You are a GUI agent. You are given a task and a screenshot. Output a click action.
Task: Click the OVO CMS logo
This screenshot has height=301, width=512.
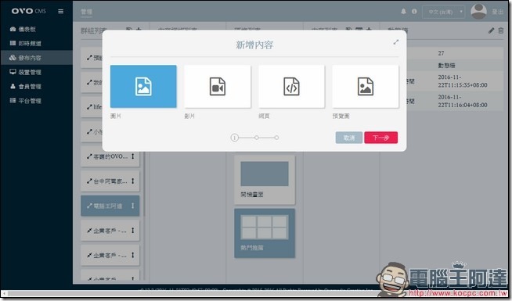tap(29, 11)
